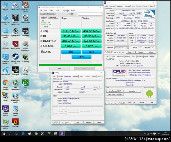Viewport: 171px width, 142px height.
Task: Open the Edit menu in AS SSD
Action: pos(46,11)
